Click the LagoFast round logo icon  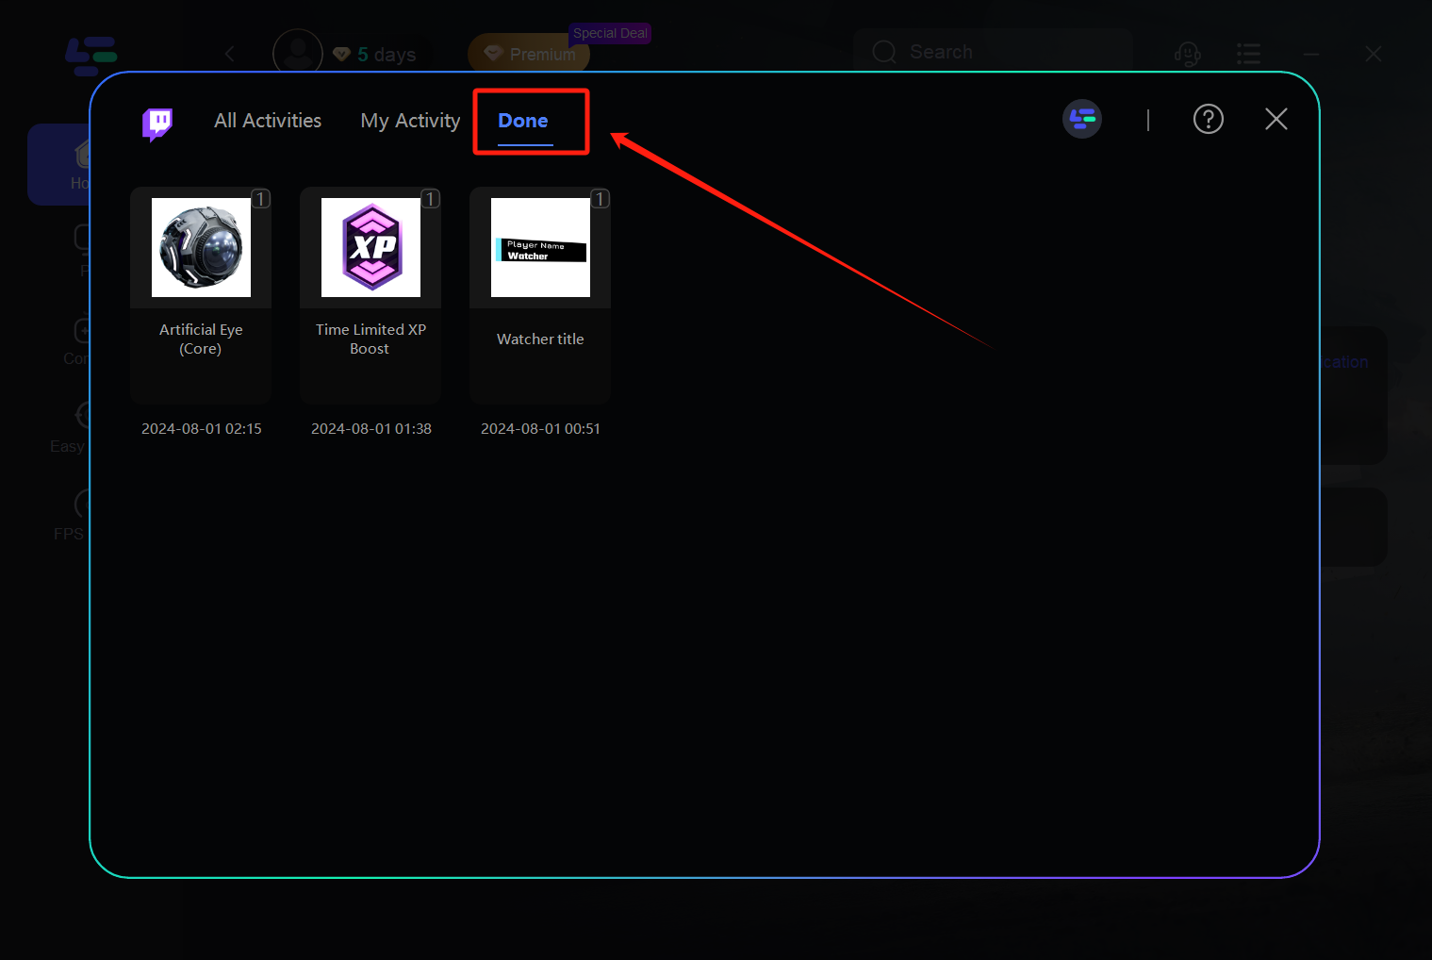(x=1082, y=119)
